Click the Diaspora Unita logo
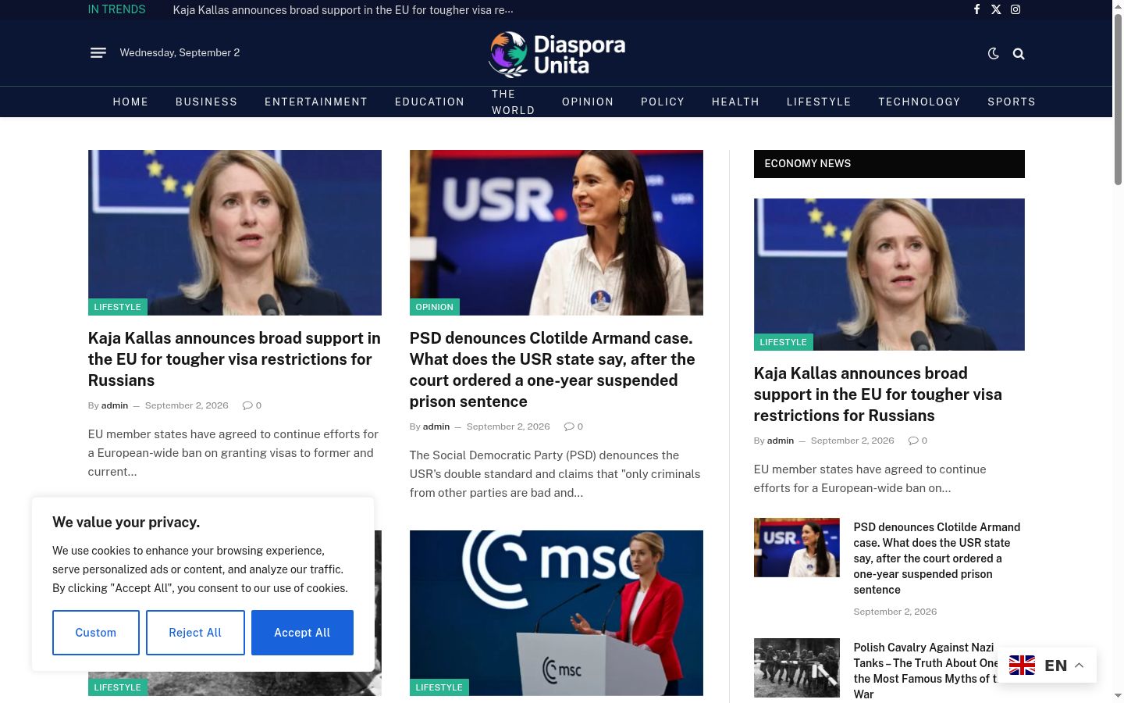The height and width of the screenshot is (703, 1124). [x=557, y=54]
